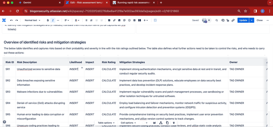Select the Edit - Risk assessment template tab

pos(87,3)
